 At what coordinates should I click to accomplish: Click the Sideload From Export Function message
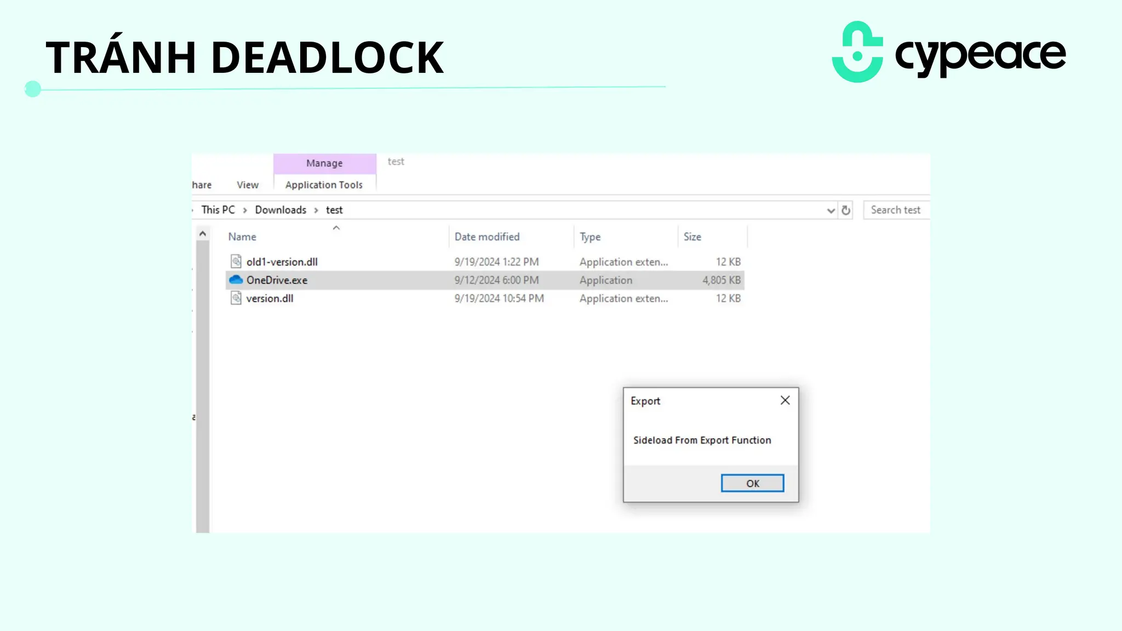coord(702,440)
